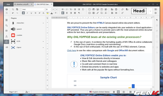
Task: Toggle nonprinting characters dropdown button
Action: click(81, 13)
